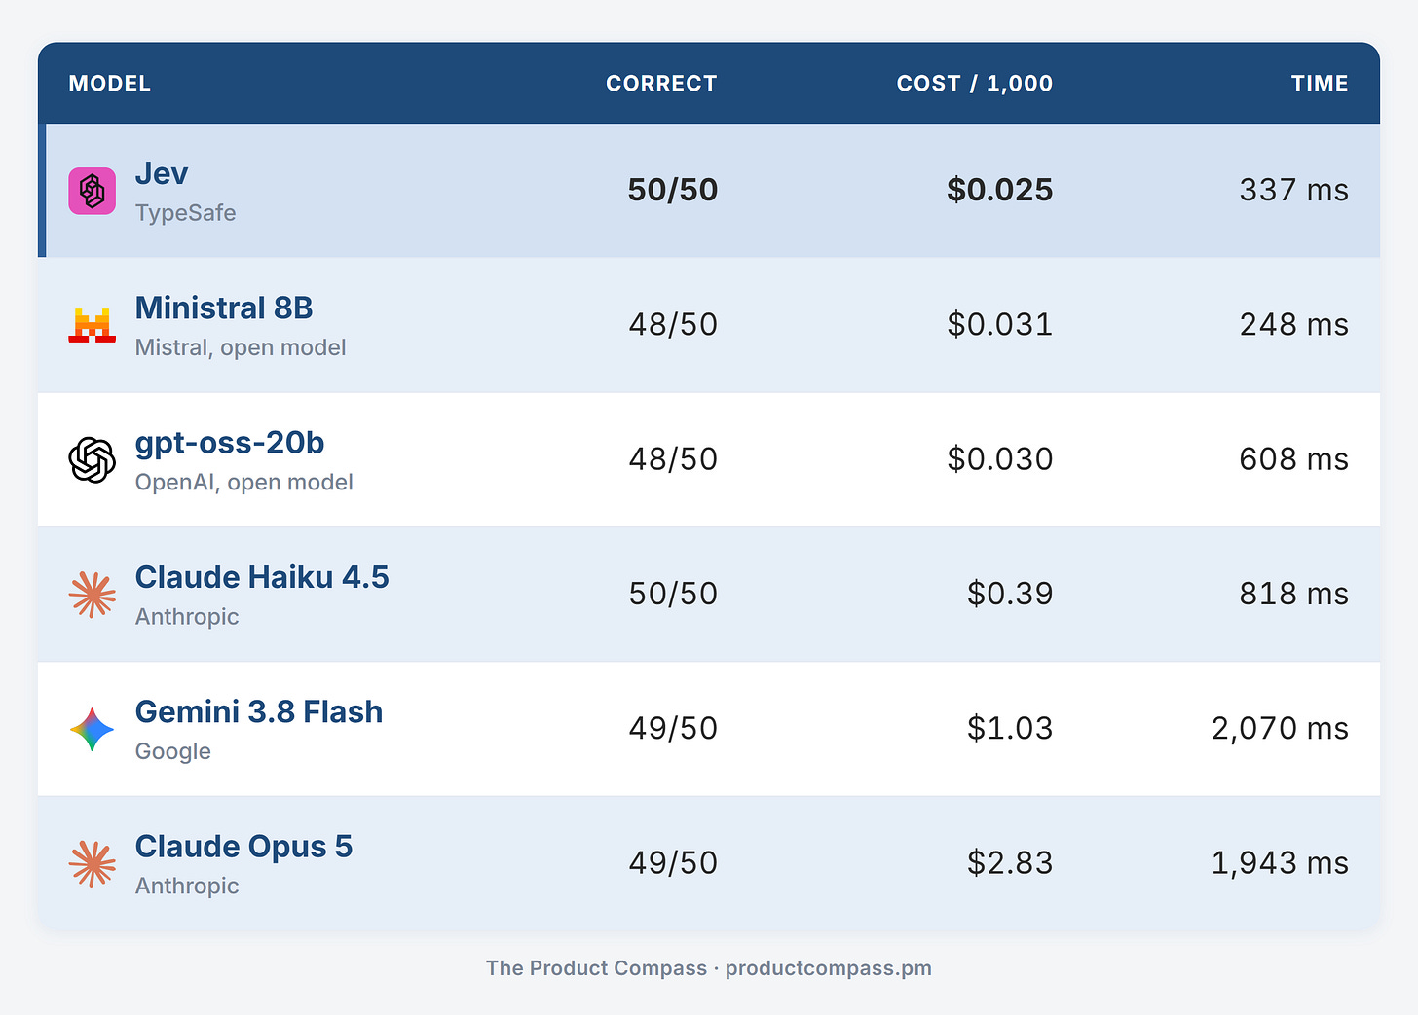Click the Claude Opus 5 title

pos(243,847)
